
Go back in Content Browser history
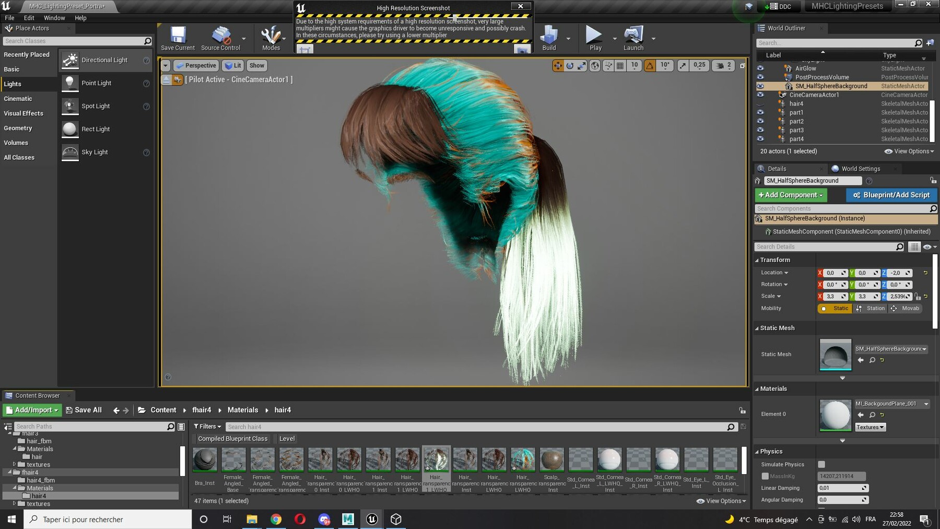[x=116, y=410]
